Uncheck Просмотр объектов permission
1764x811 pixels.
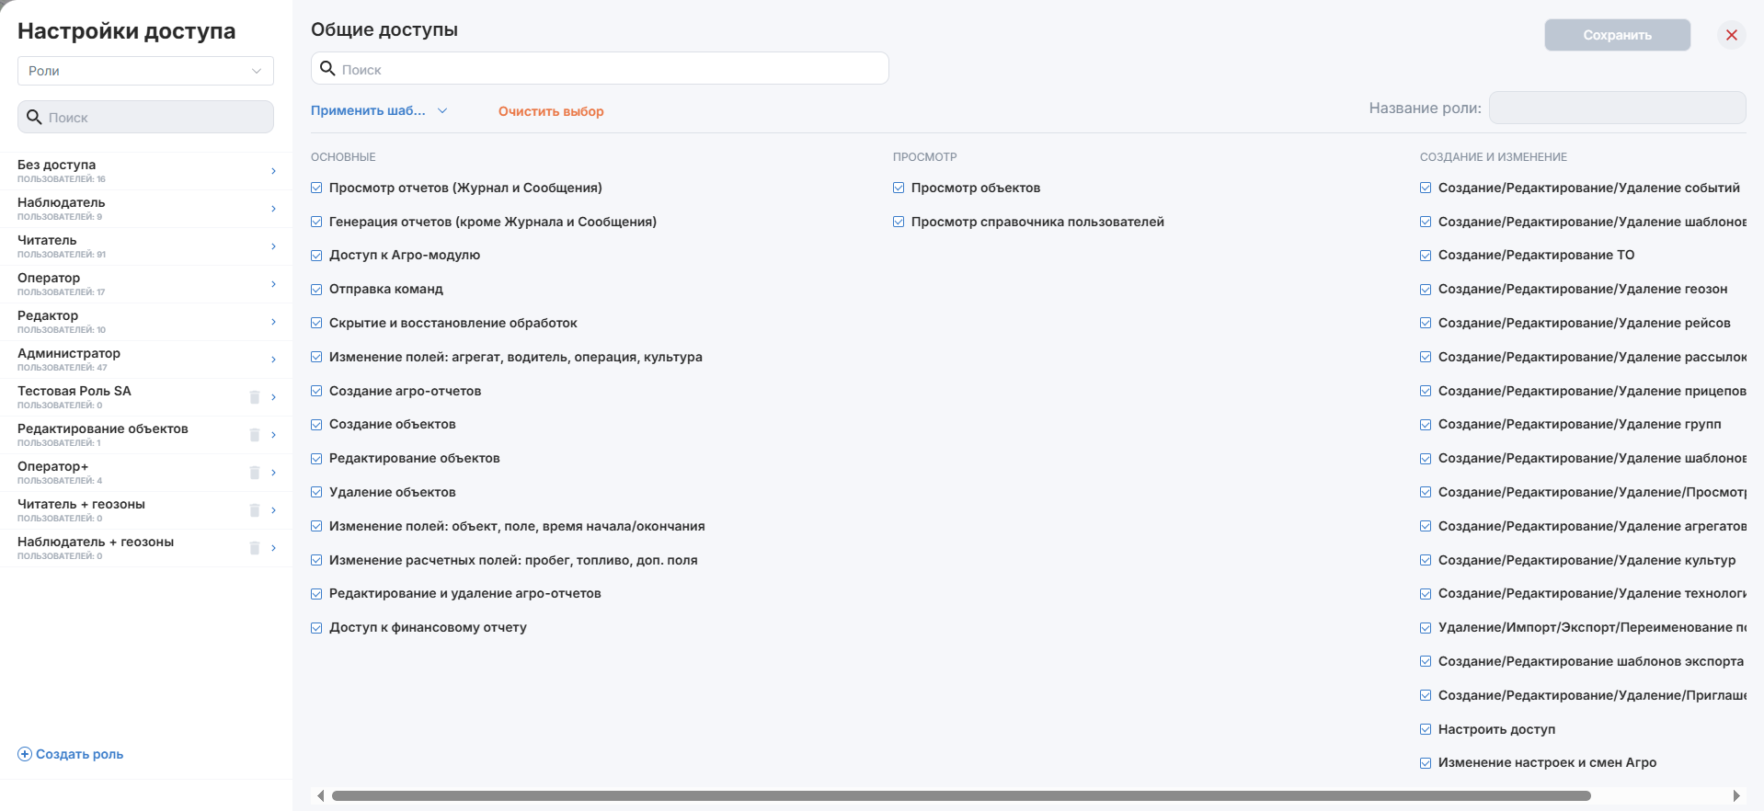coord(899,188)
